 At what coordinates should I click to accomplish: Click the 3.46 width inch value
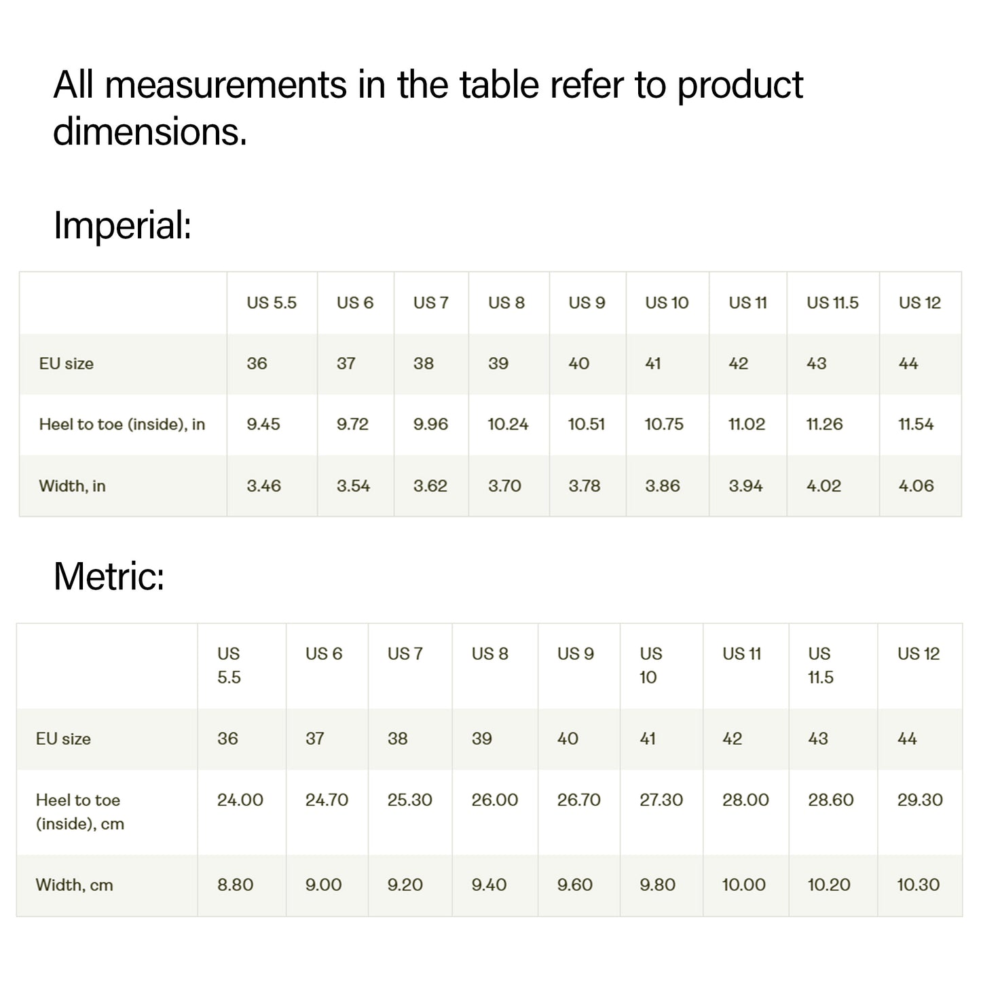pos(263,486)
